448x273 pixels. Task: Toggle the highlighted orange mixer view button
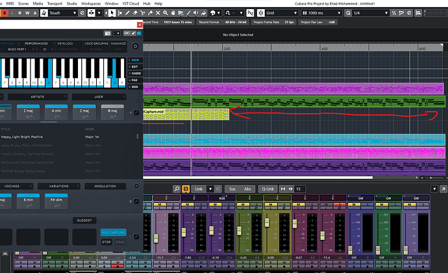coord(186,189)
